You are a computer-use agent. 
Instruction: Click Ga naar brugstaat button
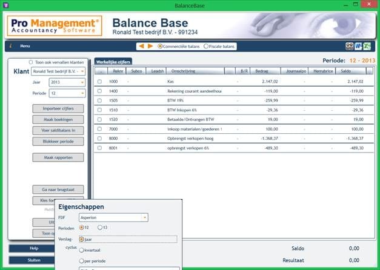(x=58, y=189)
